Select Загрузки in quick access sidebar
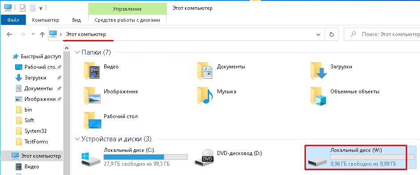Viewport: 420px width, 175px height. click(x=35, y=78)
